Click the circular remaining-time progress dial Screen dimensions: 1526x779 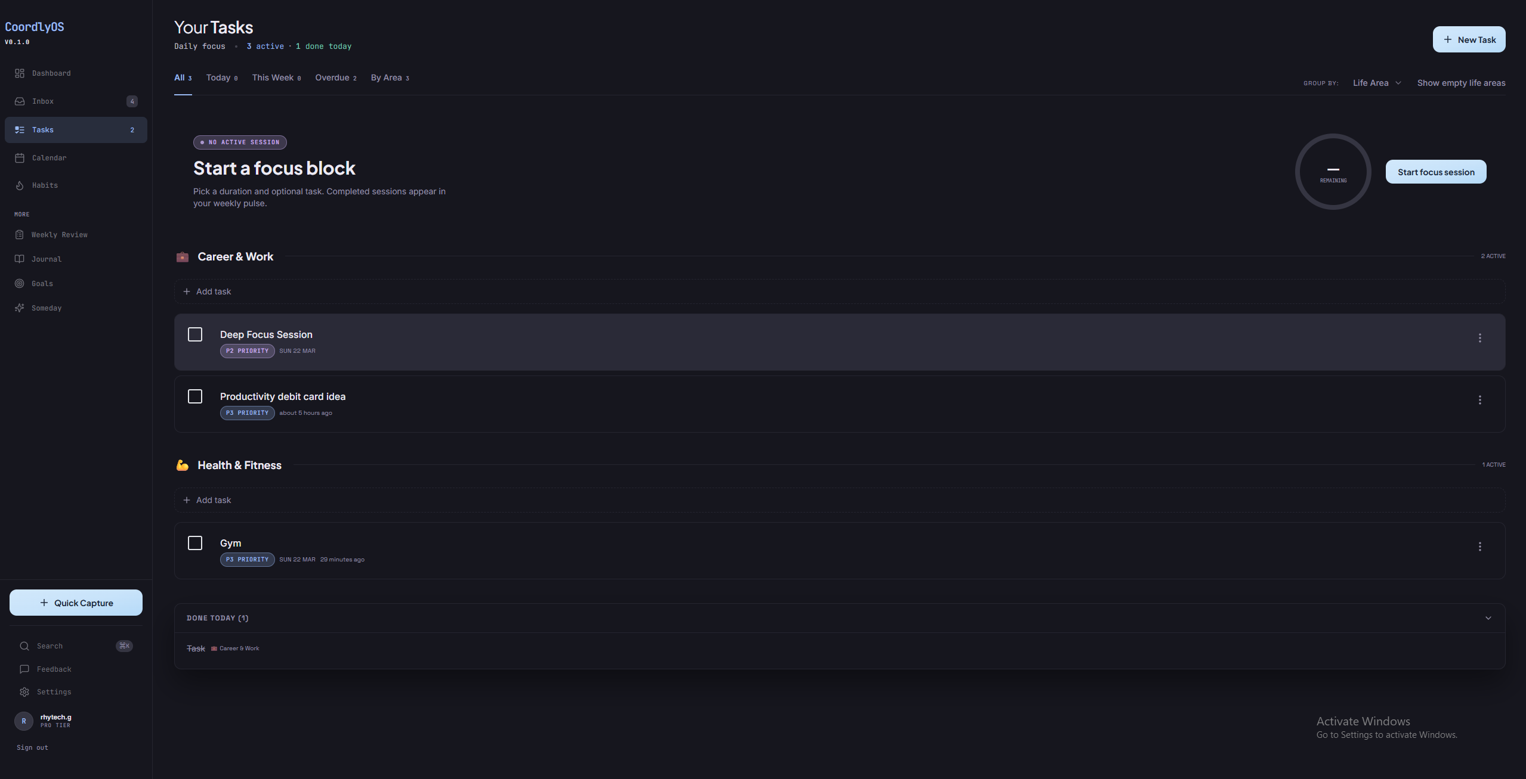[x=1333, y=172]
